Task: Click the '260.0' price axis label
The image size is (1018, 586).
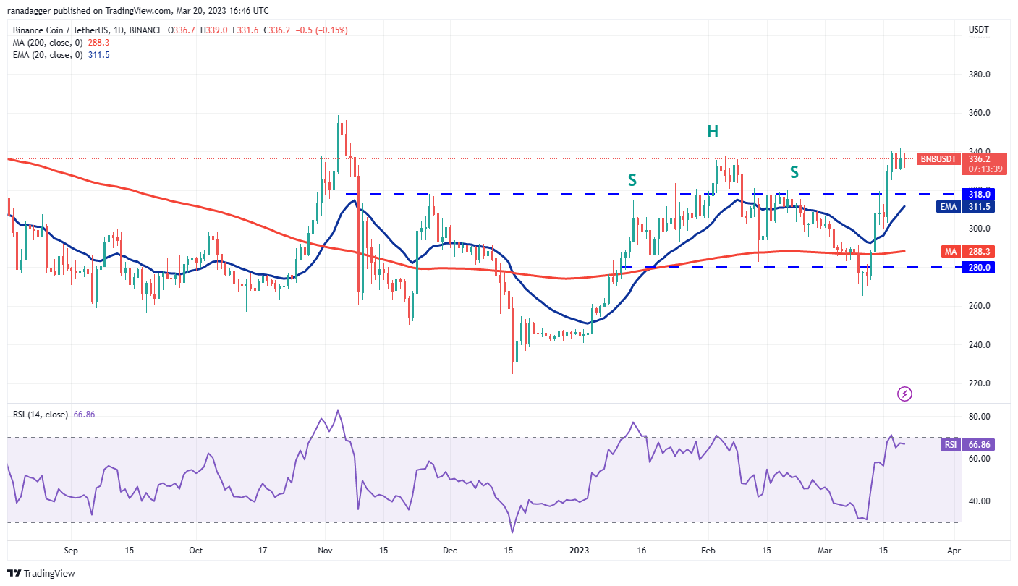Action: click(x=980, y=306)
